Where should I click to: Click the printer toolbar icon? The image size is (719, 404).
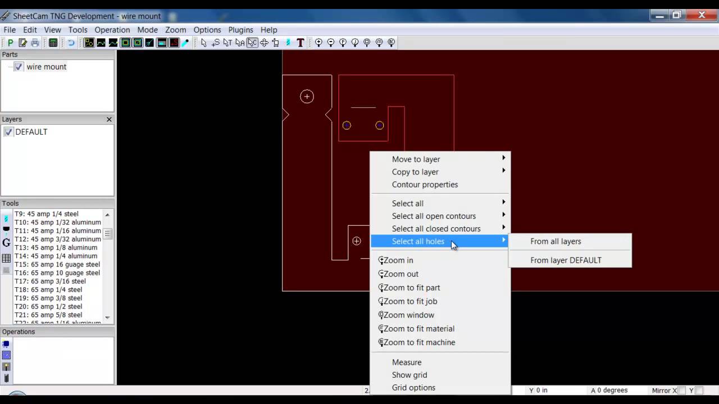point(35,43)
